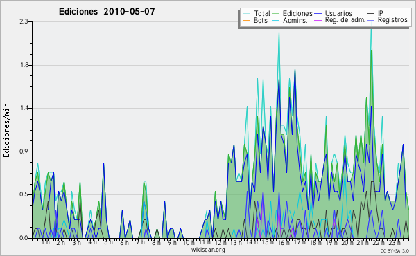Click the 'CC BY-SA 3.0' license text
This screenshot has height=256, width=416.
(x=395, y=250)
